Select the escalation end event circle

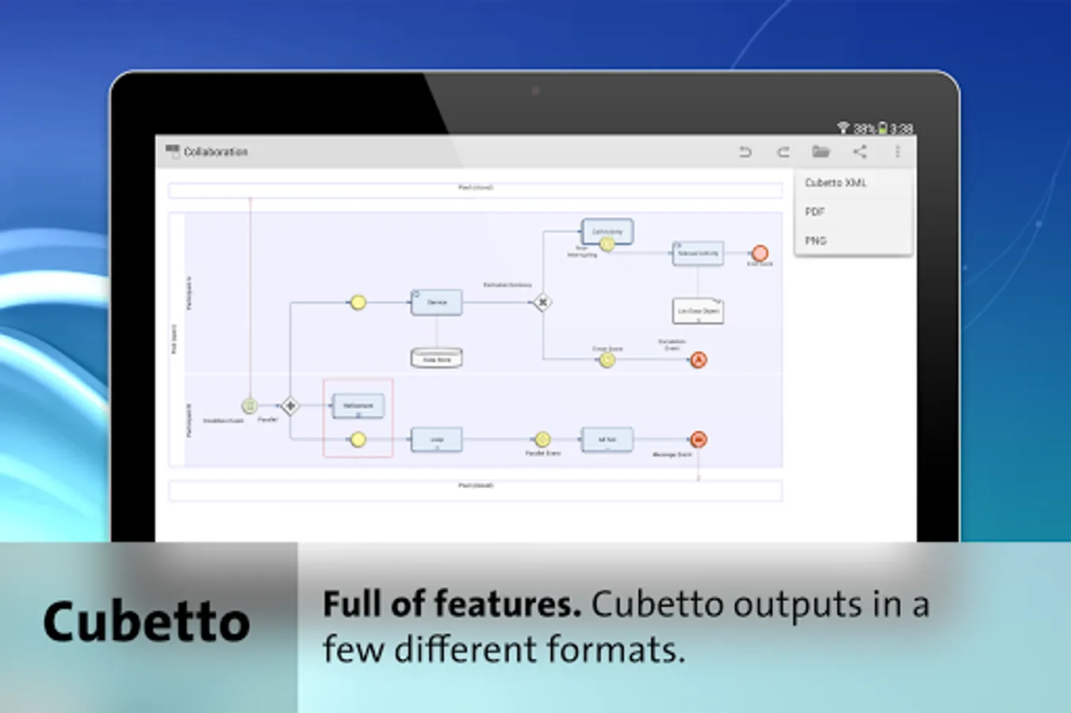[698, 360]
